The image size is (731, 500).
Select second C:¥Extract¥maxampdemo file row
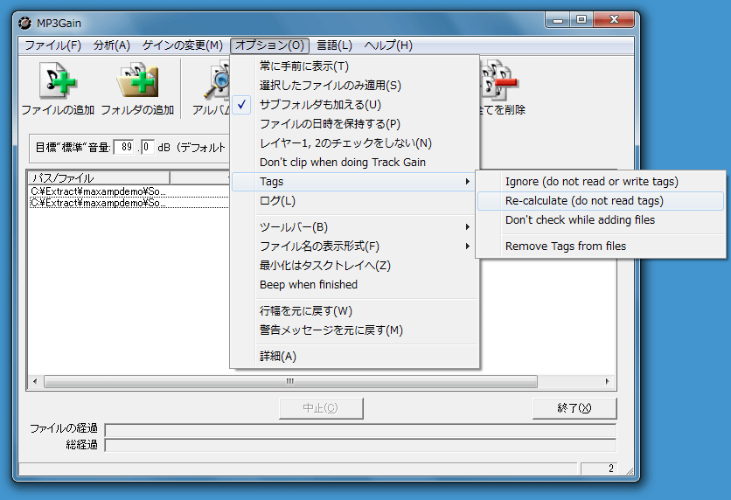click(x=129, y=203)
